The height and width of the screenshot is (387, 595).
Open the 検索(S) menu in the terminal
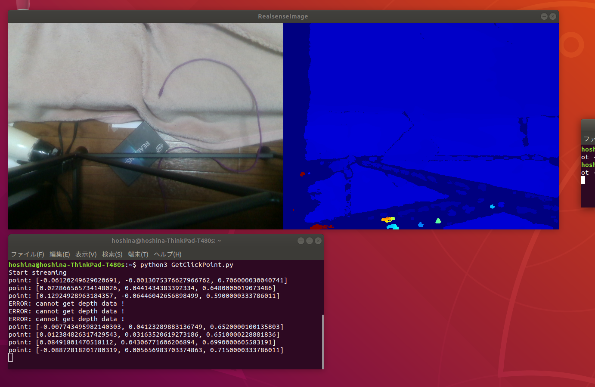pos(112,254)
